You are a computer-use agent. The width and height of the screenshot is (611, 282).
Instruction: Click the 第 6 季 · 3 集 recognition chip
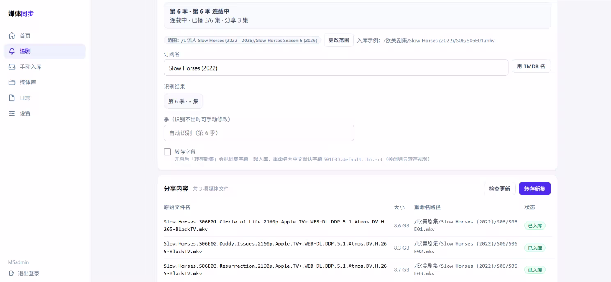click(183, 101)
